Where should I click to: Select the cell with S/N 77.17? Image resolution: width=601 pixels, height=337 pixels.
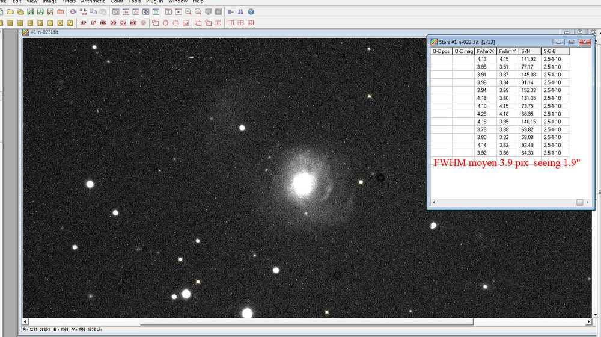coord(529,67)
